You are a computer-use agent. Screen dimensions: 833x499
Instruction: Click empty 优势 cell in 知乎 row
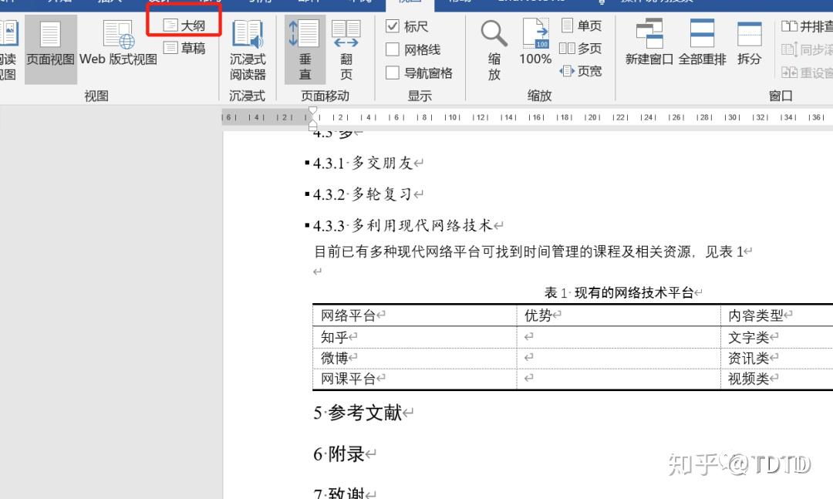619,337
